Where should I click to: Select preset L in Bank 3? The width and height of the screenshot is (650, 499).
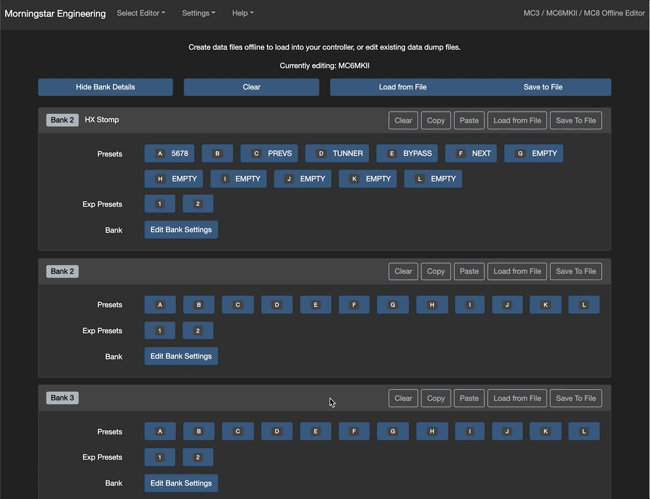click(x=583, y=431)
